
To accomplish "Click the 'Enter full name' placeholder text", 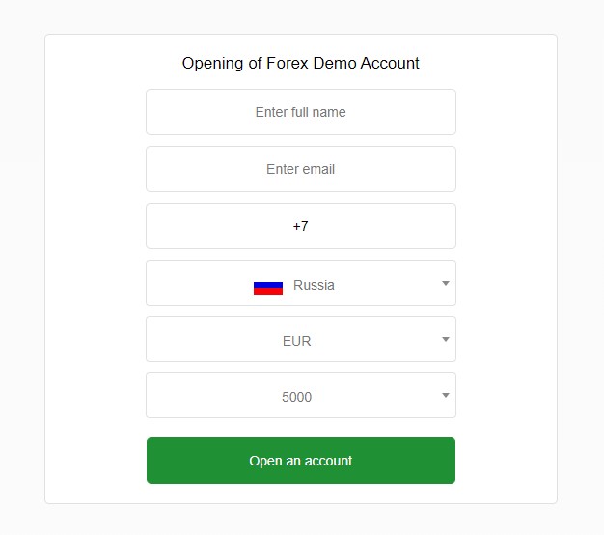I will pos(300,112).
